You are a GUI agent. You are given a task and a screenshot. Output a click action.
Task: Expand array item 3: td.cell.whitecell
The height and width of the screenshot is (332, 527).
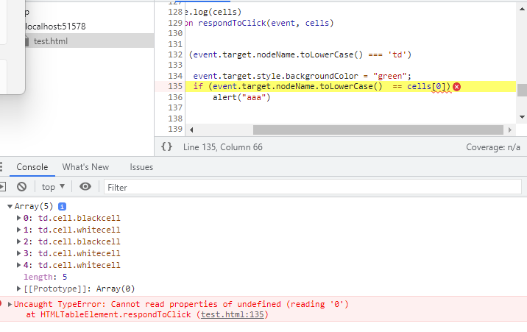tap(19, 253)
